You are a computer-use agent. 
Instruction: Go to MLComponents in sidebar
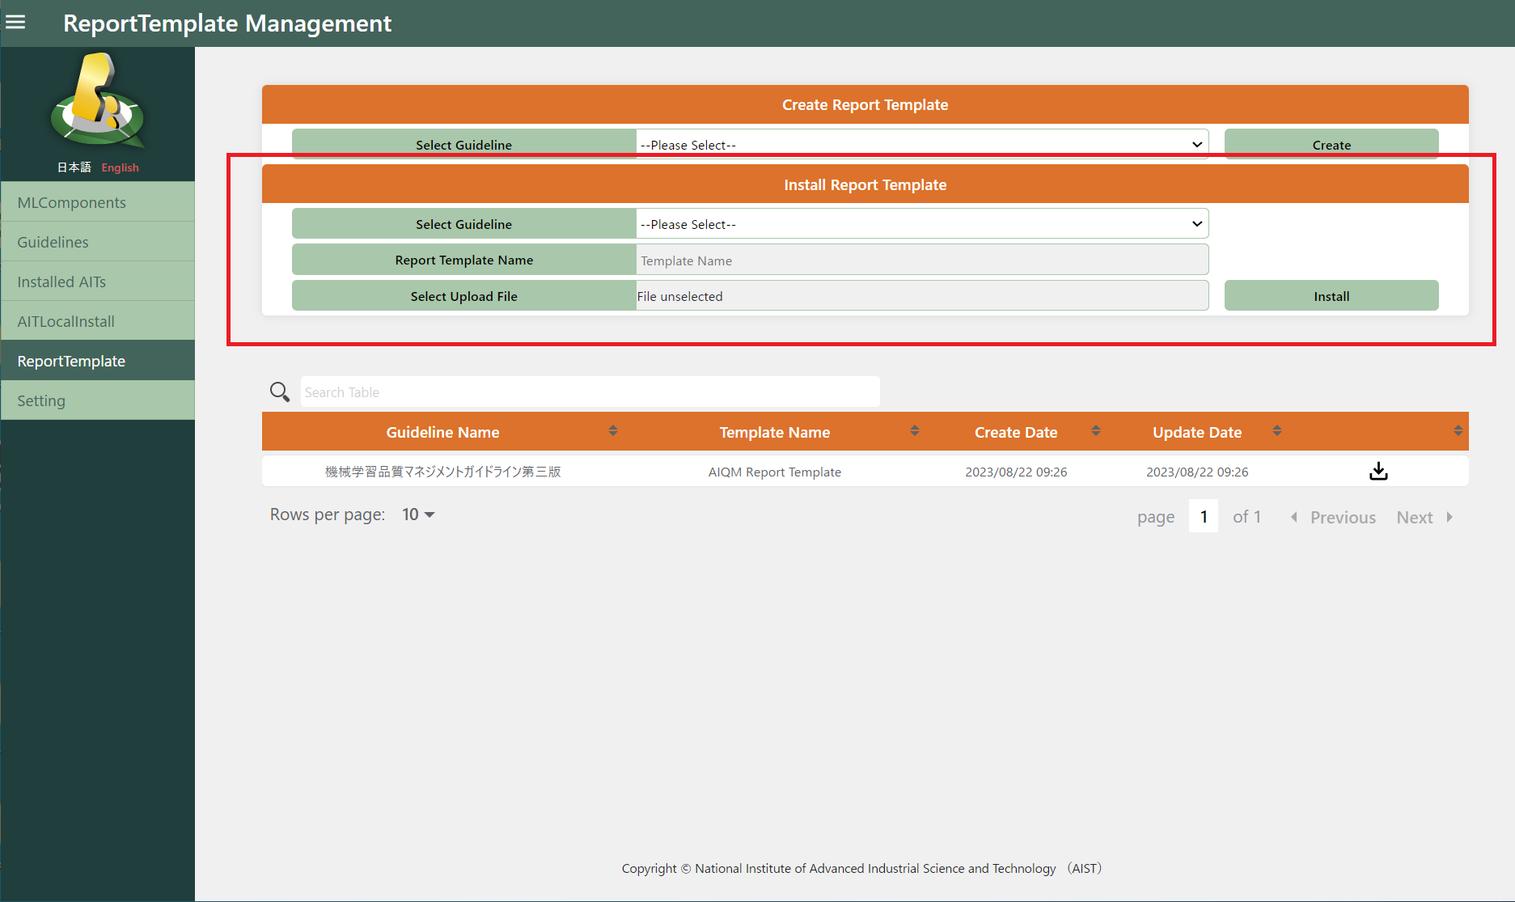[x=71, y=202]
